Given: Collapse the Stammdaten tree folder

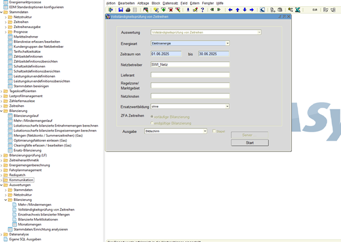Looking at the screenshot, I should pos(1,12).
